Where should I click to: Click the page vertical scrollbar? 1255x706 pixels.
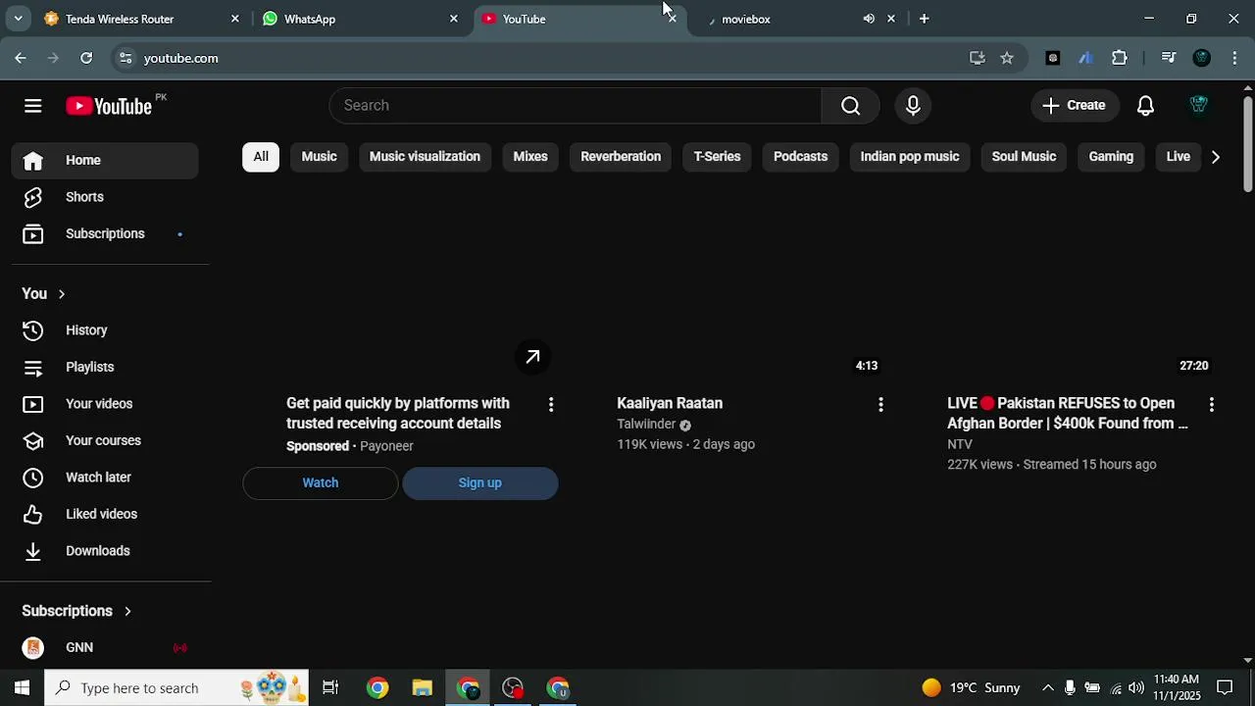tap(1247, 145)
